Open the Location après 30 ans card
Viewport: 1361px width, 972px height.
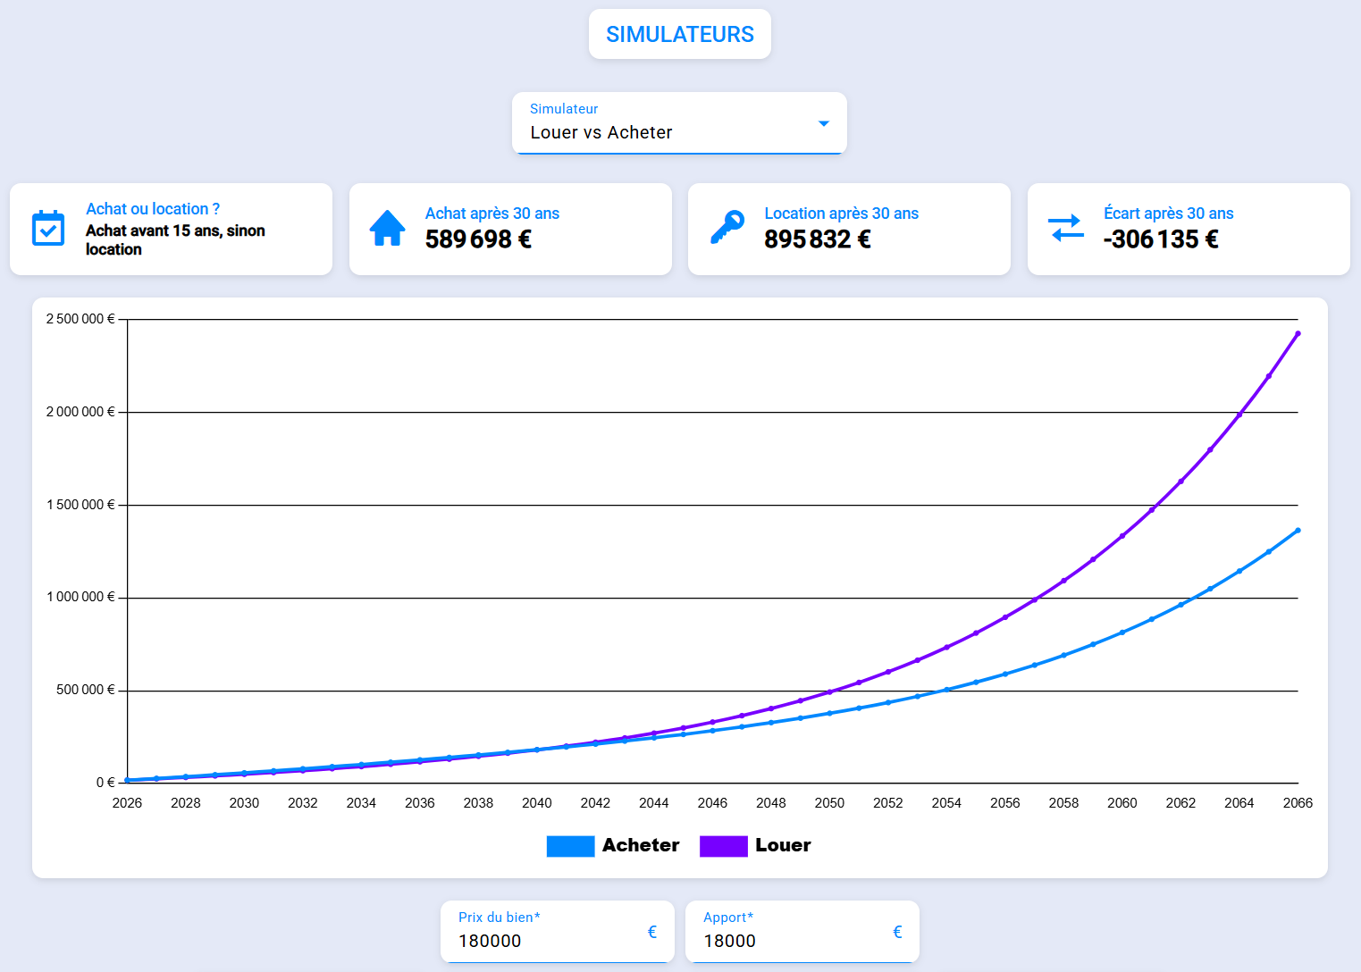click(x=849, y=229)
